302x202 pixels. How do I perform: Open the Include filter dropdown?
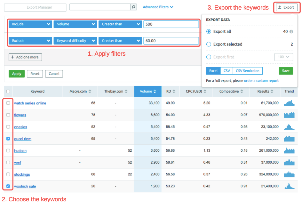pos(30,24)
